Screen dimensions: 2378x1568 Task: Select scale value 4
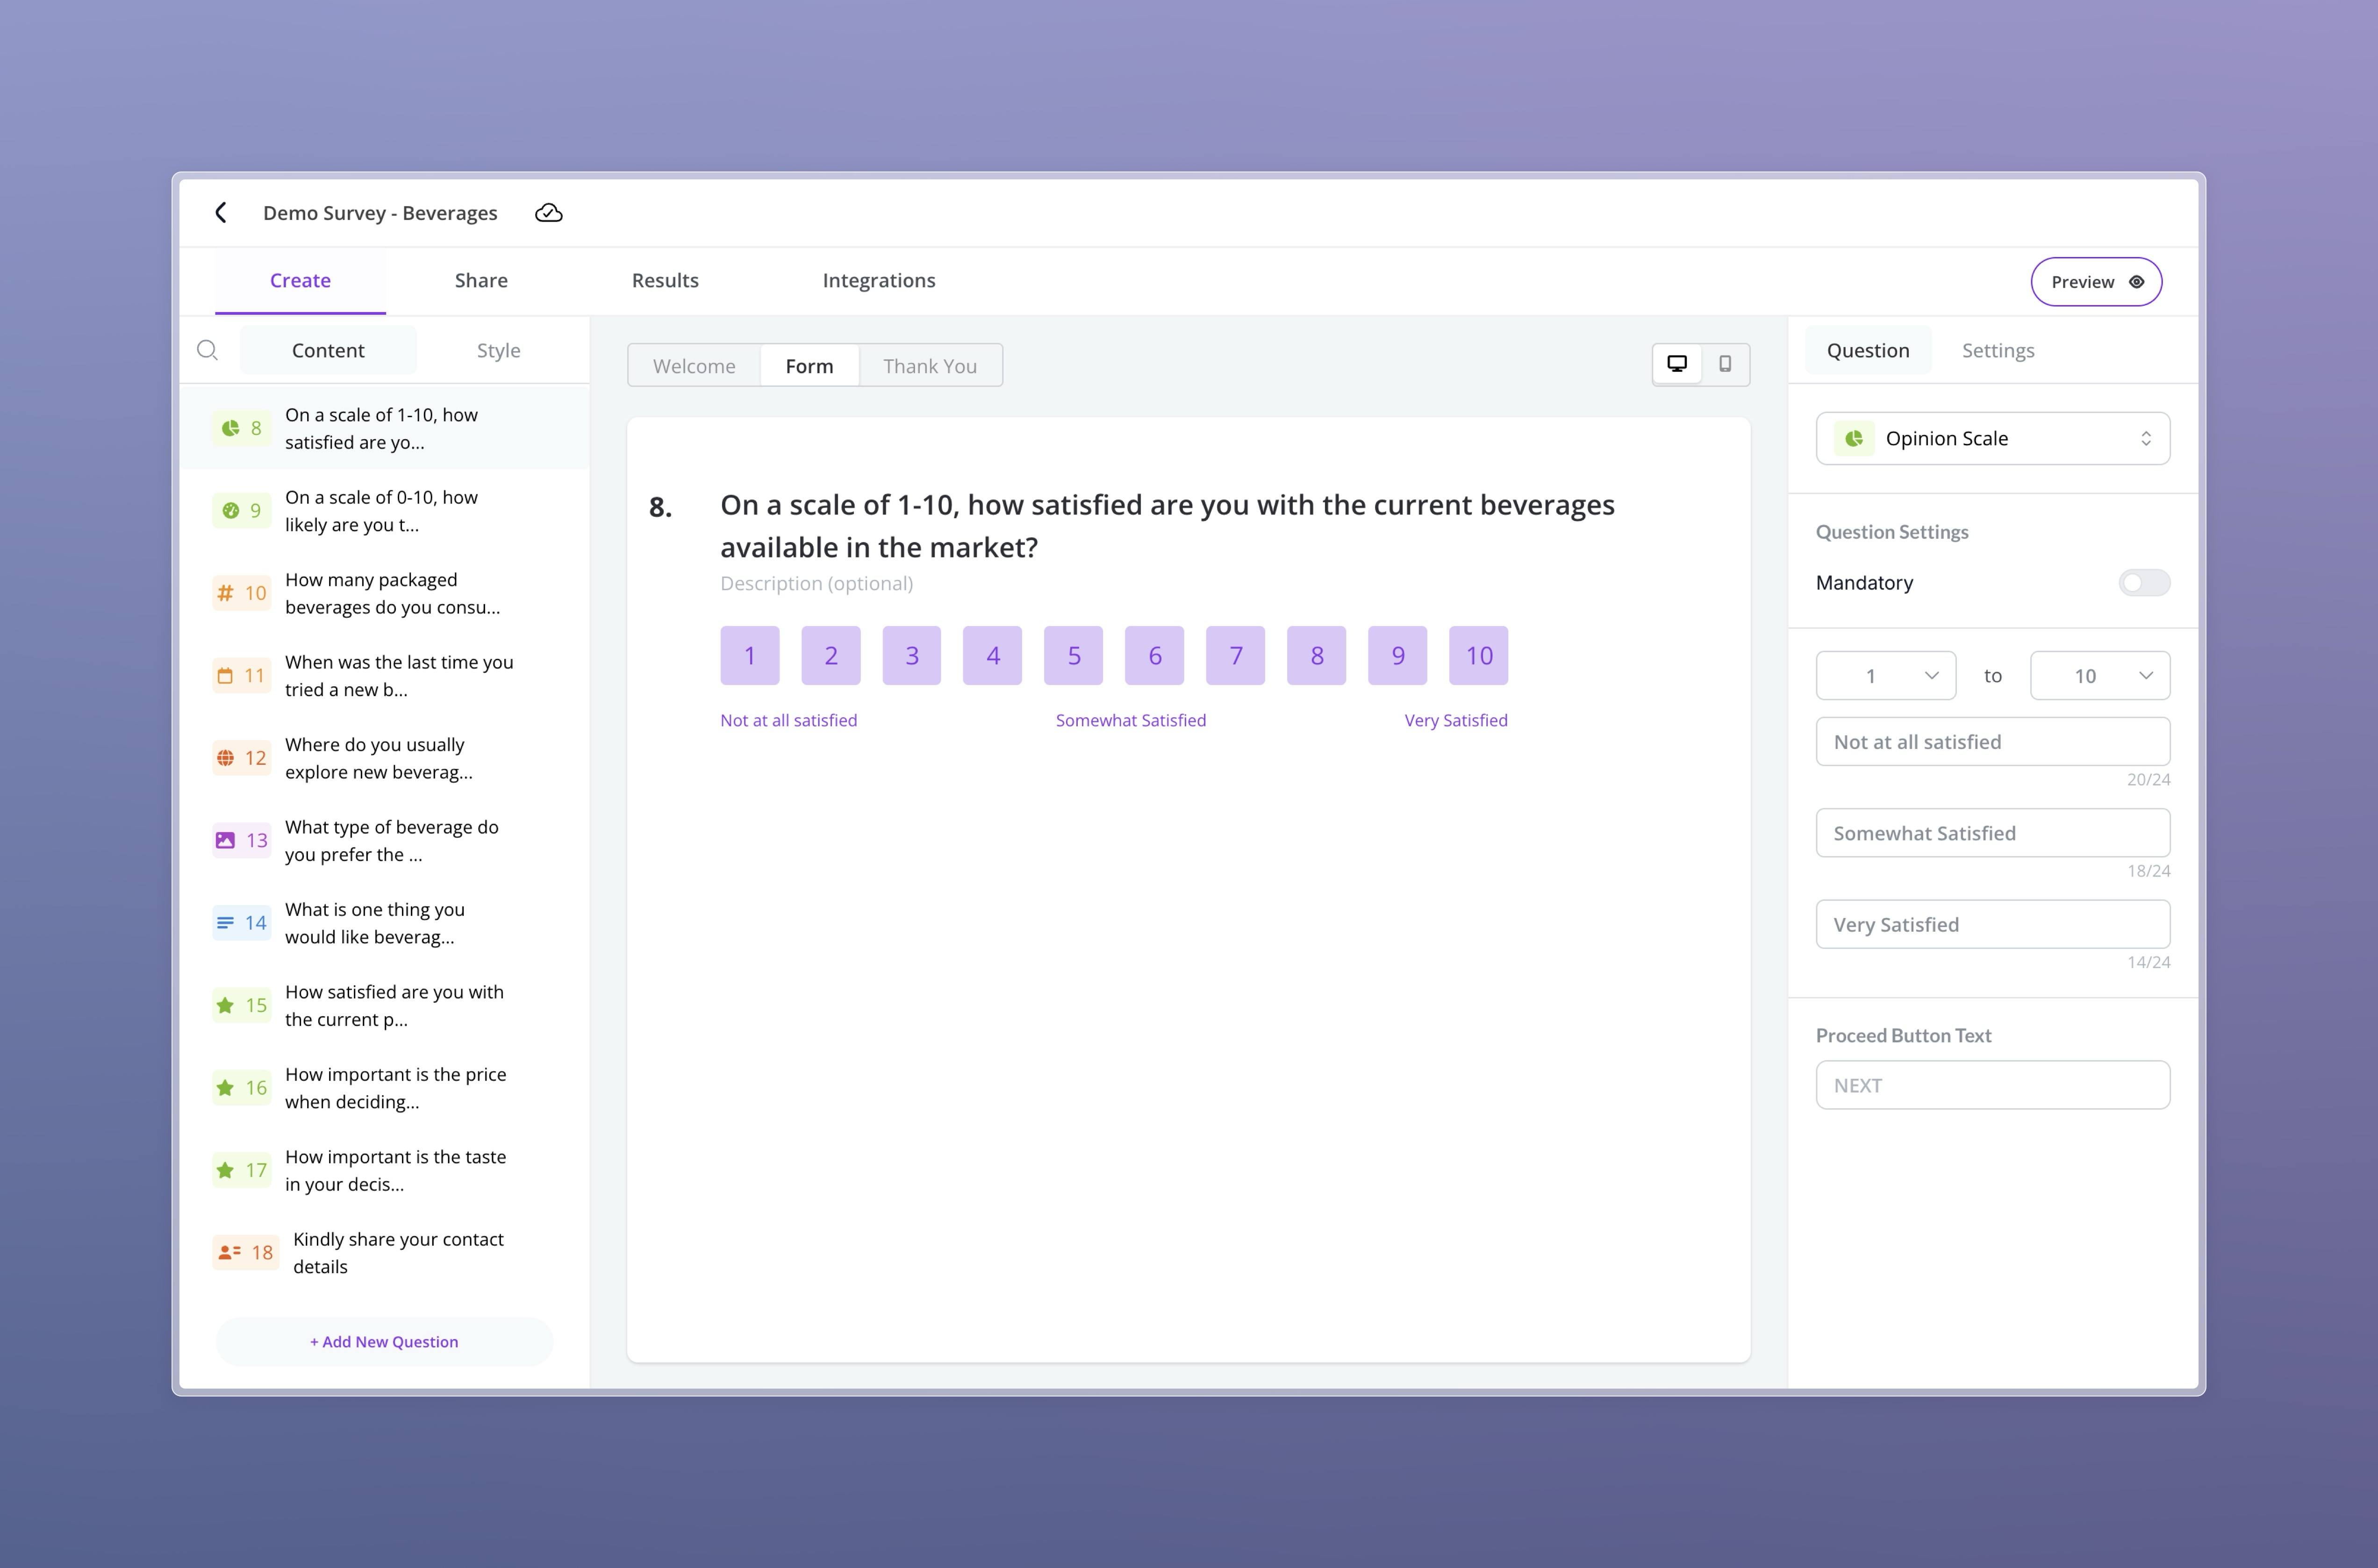point(992,656)
